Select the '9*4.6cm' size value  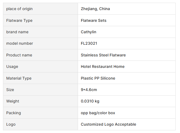pyautogui.click(x=89, y=90)
